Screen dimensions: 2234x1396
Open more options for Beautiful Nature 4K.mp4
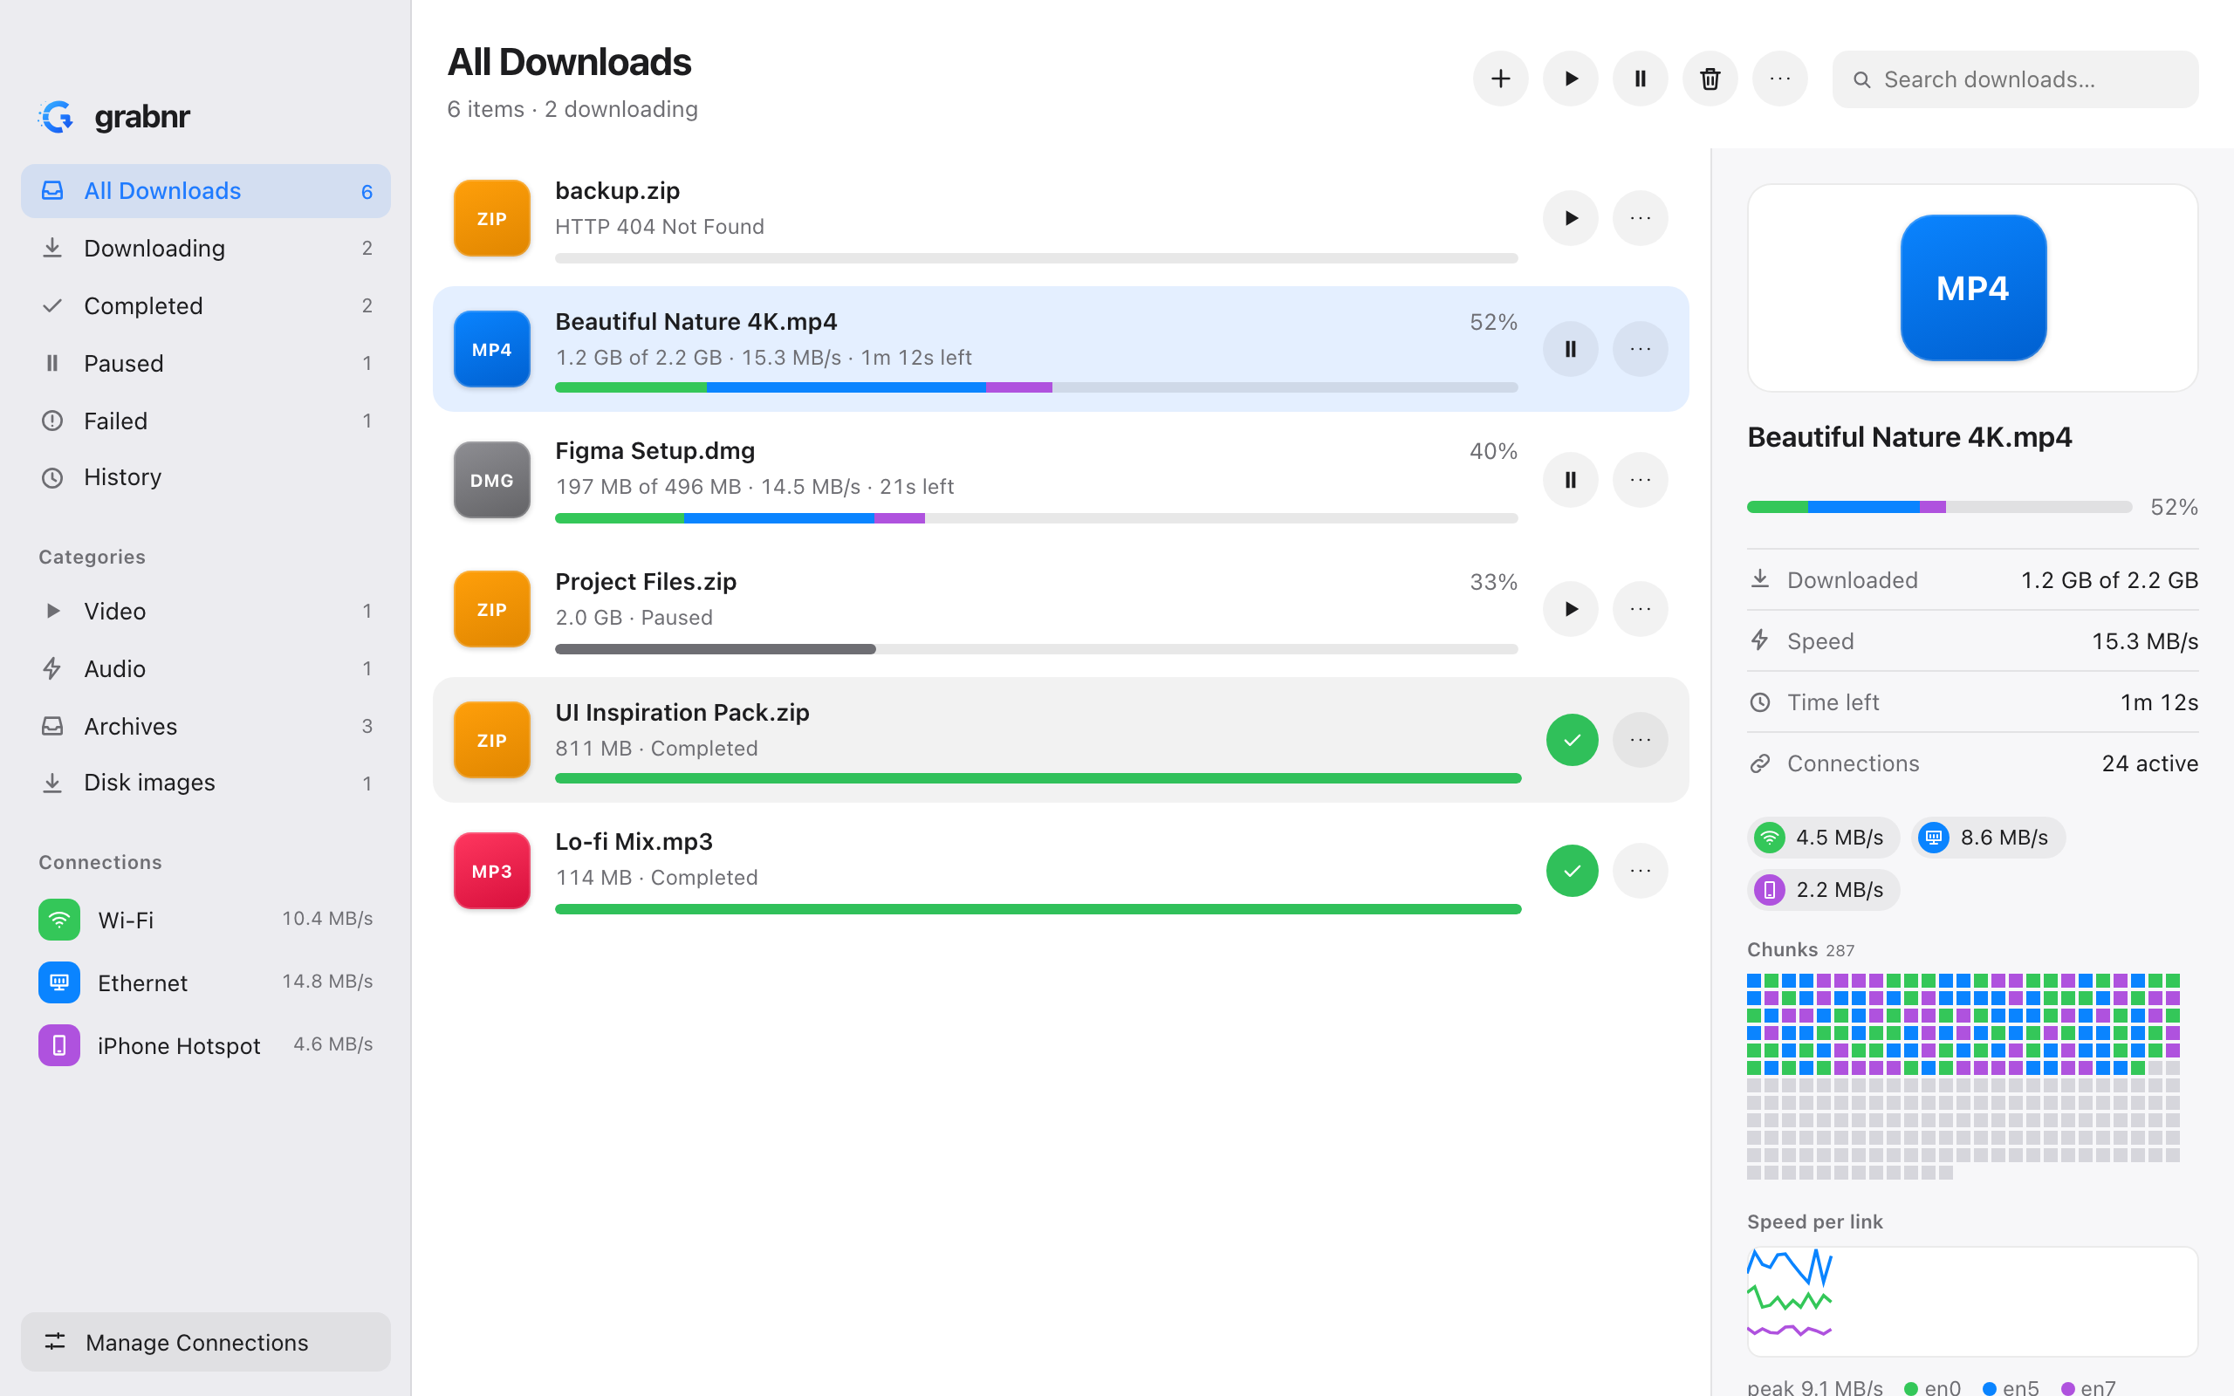point(1641,349)
